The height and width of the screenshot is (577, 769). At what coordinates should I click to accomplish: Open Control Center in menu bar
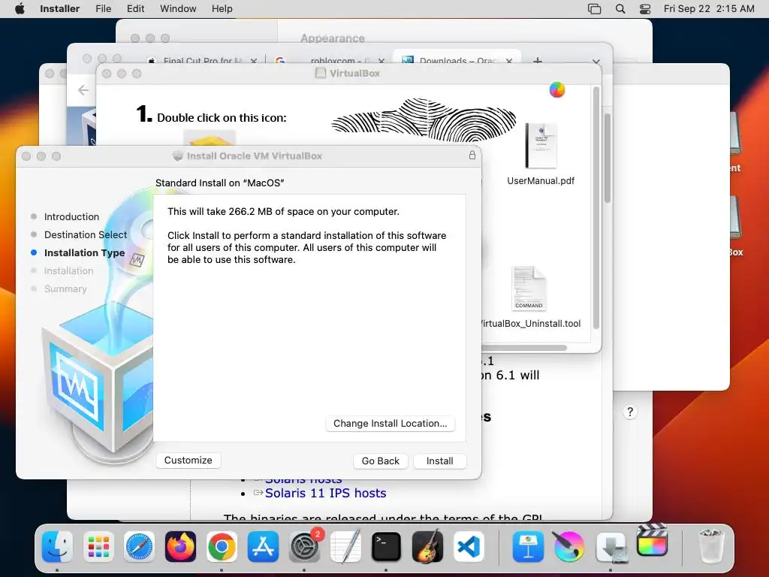pos(645,9)
